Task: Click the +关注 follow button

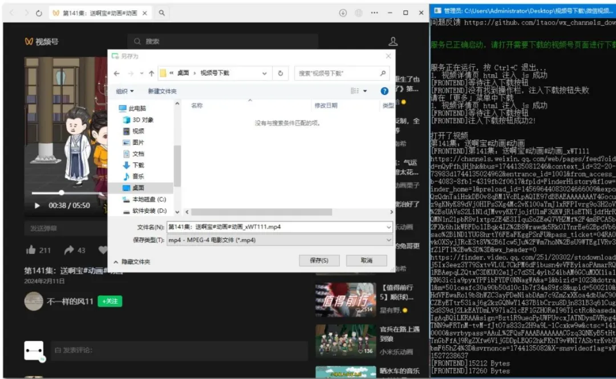Action: [x=110, y=301]
